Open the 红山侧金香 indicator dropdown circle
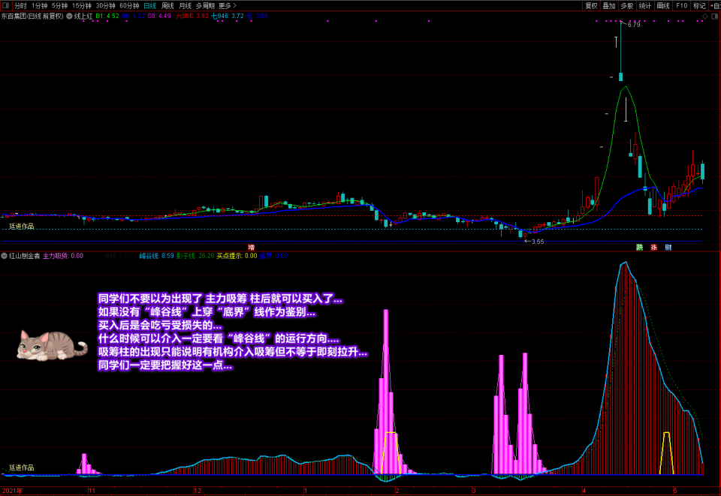The width and height of the screenshot is (721, 496). tap(5, 256)
